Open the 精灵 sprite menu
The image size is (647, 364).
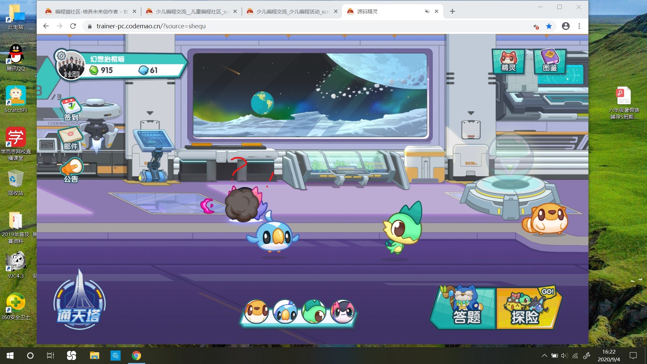tap(509, 62)
